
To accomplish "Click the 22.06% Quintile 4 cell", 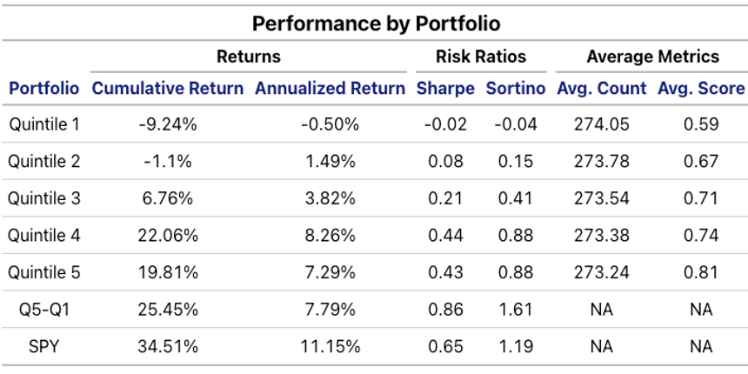I will [168, 236].
